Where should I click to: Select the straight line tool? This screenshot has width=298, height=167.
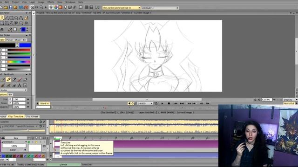coord(7,18)
